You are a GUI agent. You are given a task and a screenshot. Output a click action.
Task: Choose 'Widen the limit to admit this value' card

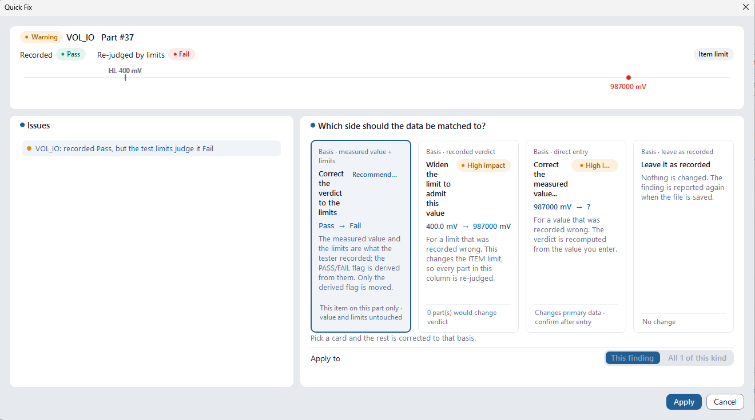click(x=468, y=236)
